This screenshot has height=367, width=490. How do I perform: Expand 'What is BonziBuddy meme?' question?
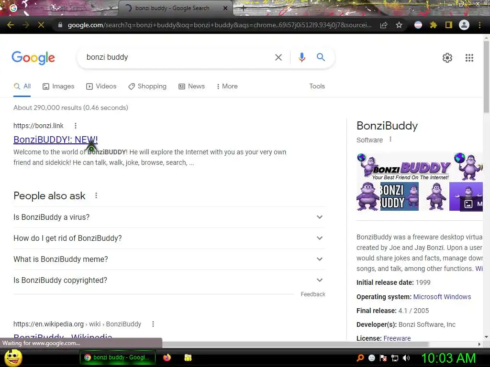tap(169, 259)
